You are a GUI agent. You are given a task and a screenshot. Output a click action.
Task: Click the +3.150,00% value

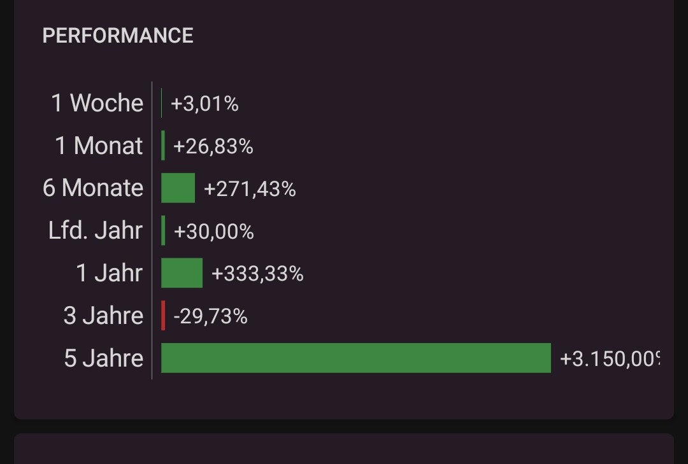coord(609,359)
